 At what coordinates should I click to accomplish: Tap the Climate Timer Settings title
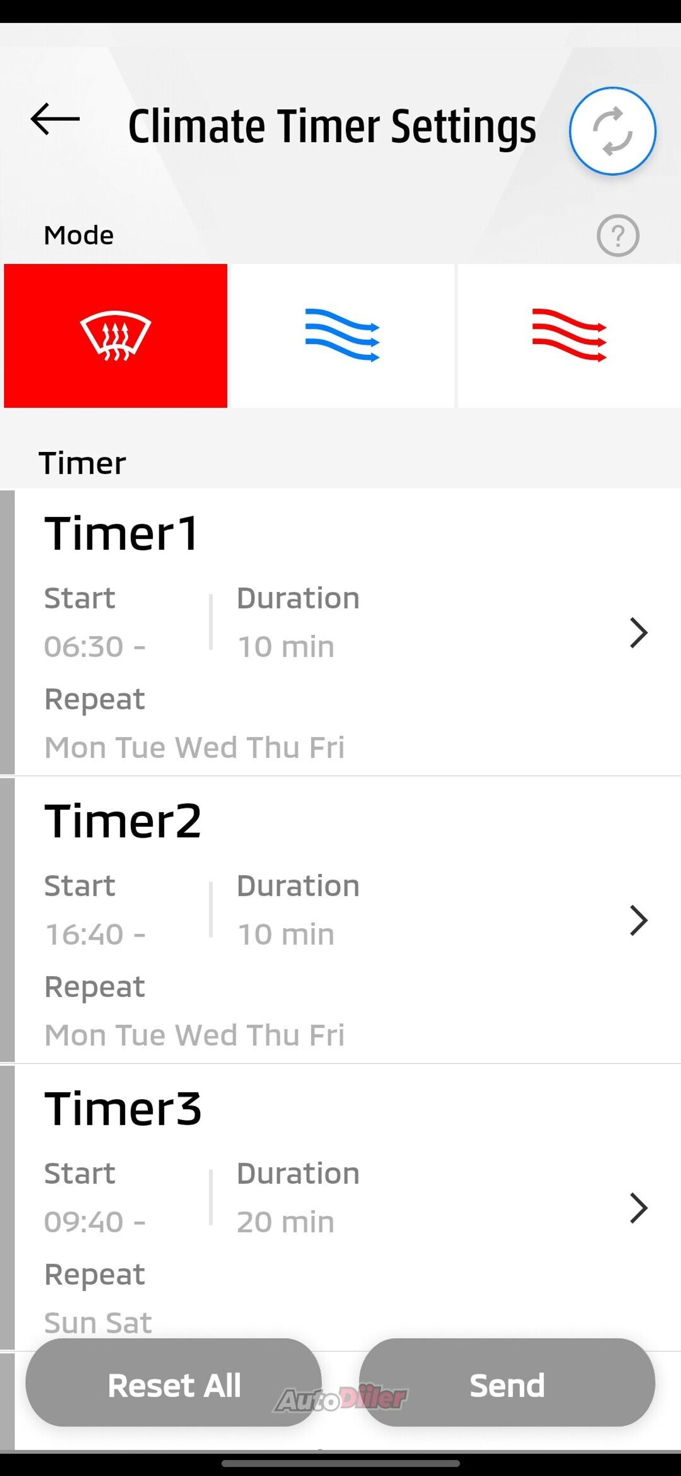click(332, 126)
